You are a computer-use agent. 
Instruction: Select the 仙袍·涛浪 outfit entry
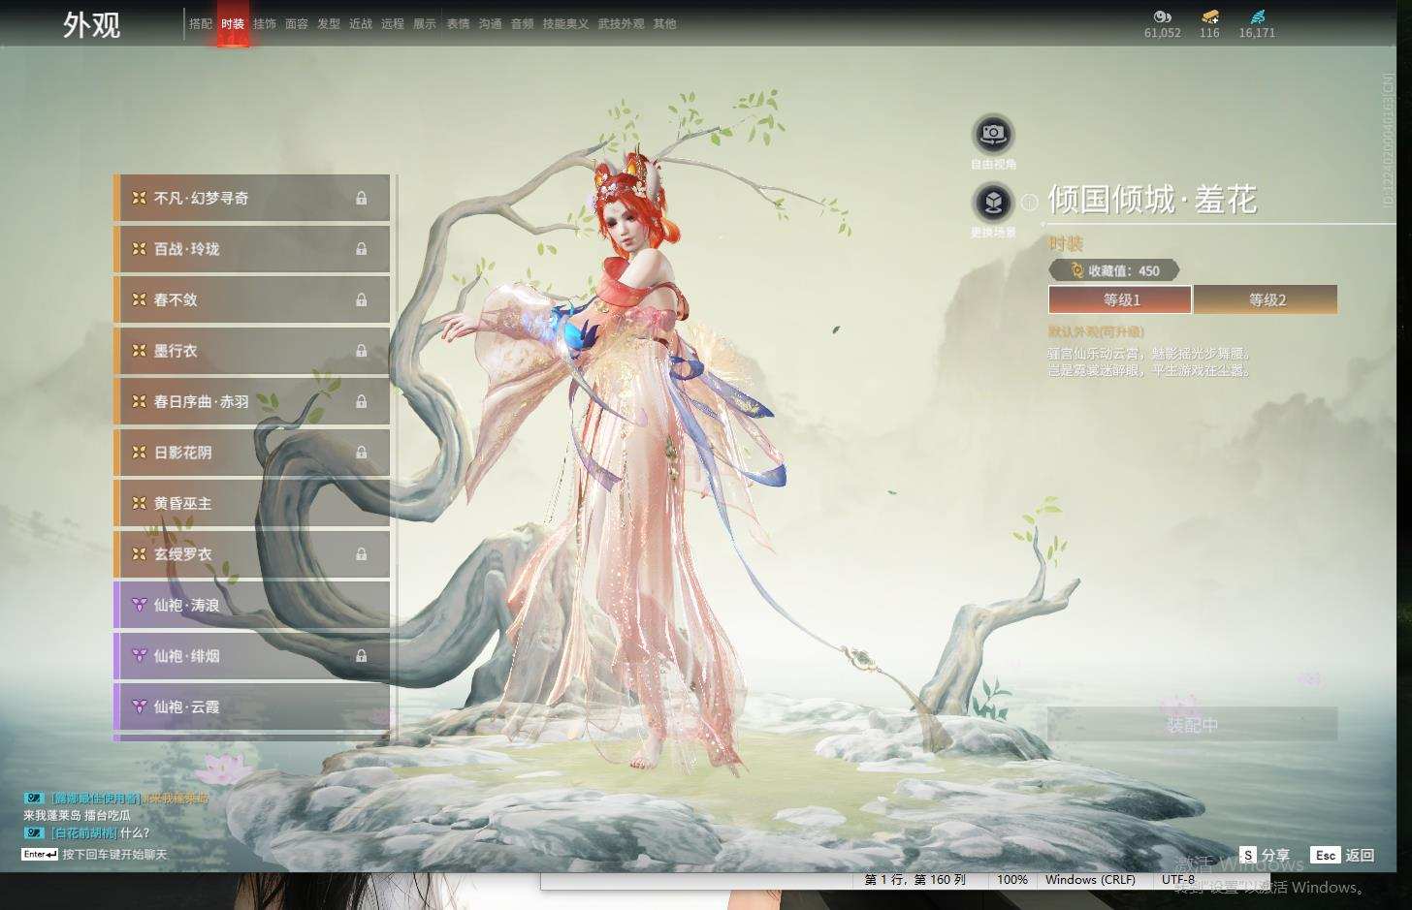[x=252, y=605]
